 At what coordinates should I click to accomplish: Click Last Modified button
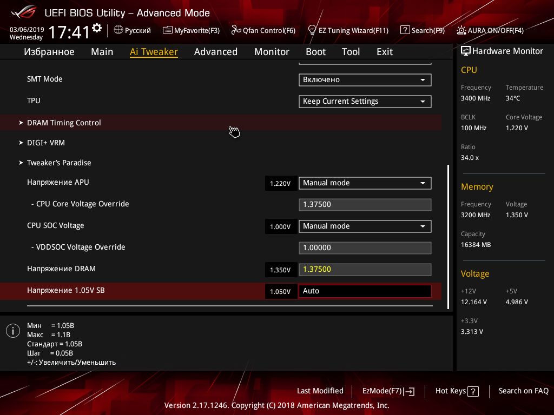[x=320, y=391]
